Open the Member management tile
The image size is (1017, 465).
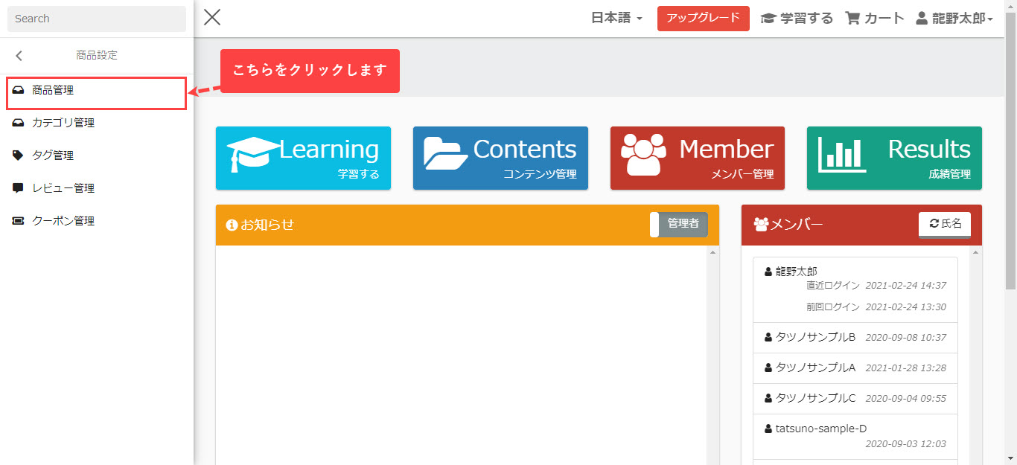[x=697, y=158]
